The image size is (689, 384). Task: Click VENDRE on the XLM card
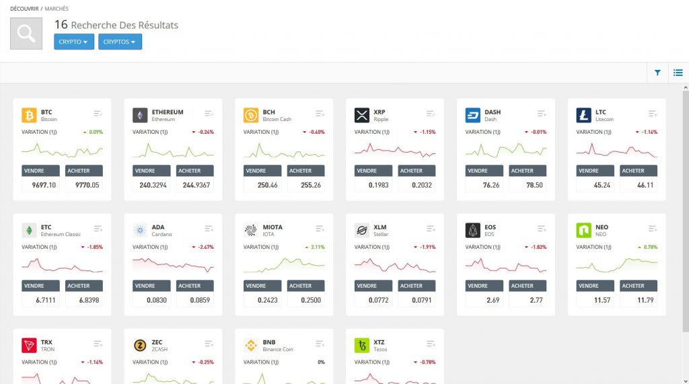coord(373,286)
